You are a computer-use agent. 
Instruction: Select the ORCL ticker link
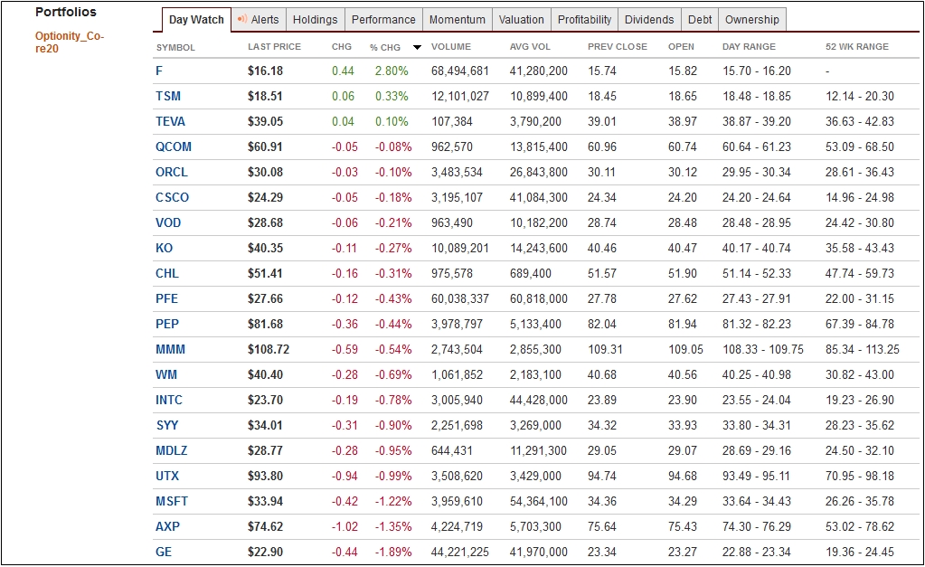pyautogui.click(x=172, y=173)
